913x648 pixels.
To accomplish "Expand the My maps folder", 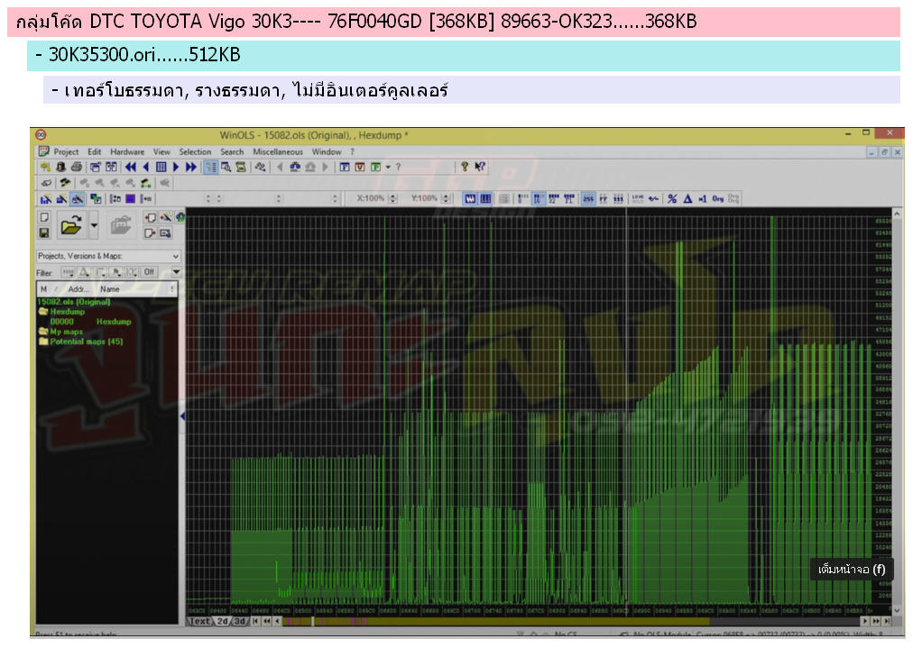I will tap(43, 332).
